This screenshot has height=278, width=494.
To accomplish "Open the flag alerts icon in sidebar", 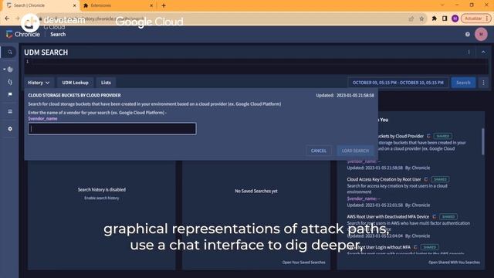I will [x=10, y=94].
